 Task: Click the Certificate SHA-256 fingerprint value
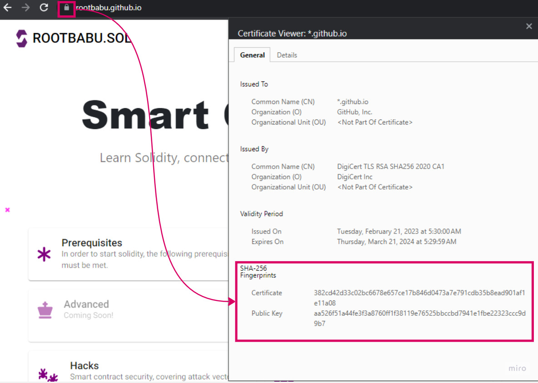click(x=419, y=298)
